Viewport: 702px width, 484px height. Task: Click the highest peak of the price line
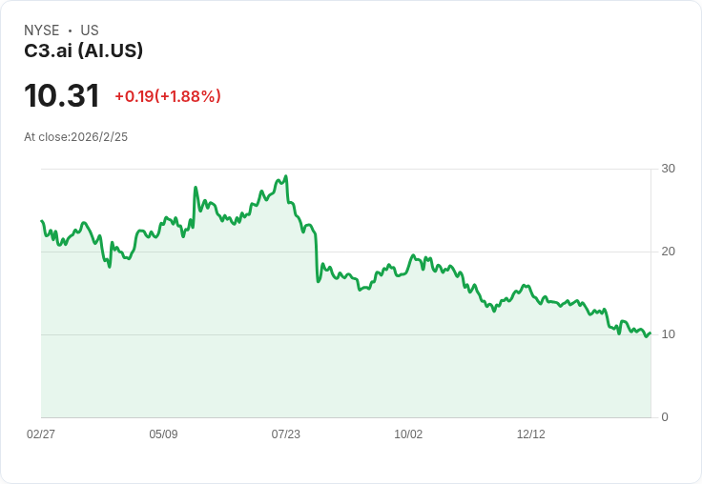pos(285,176)
